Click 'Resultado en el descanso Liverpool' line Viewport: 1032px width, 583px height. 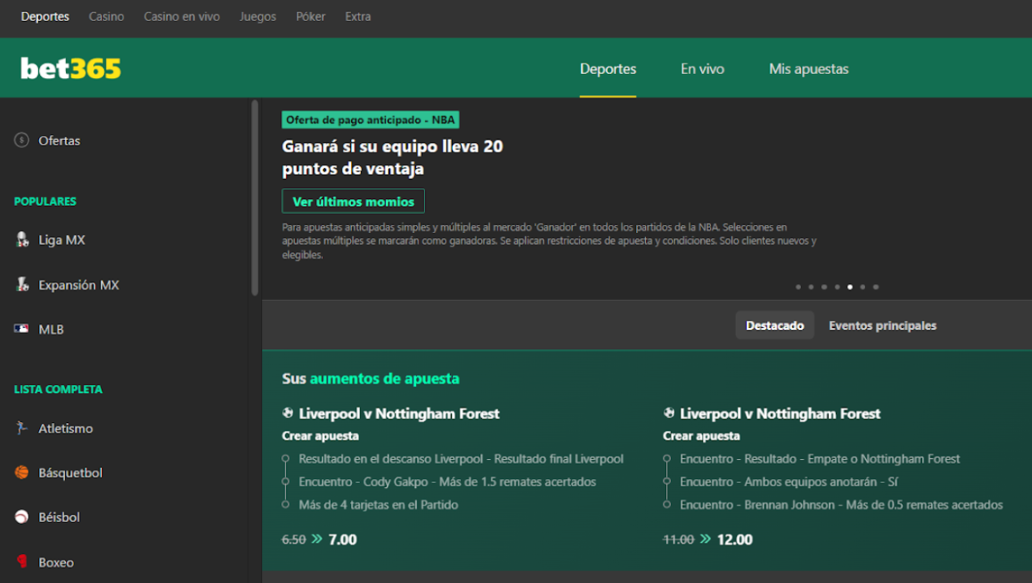[461, 459]
